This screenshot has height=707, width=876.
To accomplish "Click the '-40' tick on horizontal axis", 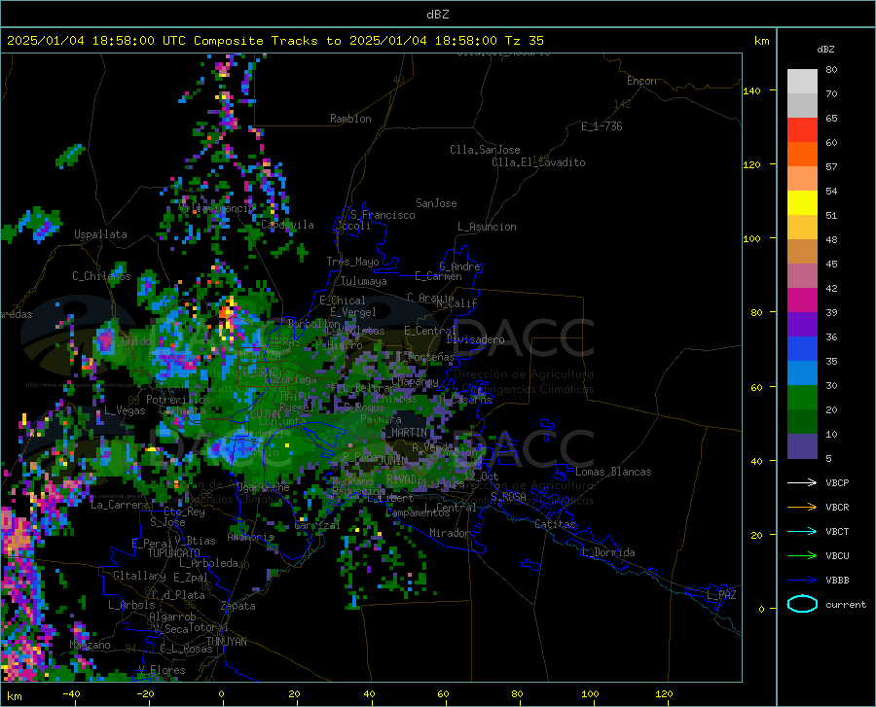I will click(x=70, y=694).
